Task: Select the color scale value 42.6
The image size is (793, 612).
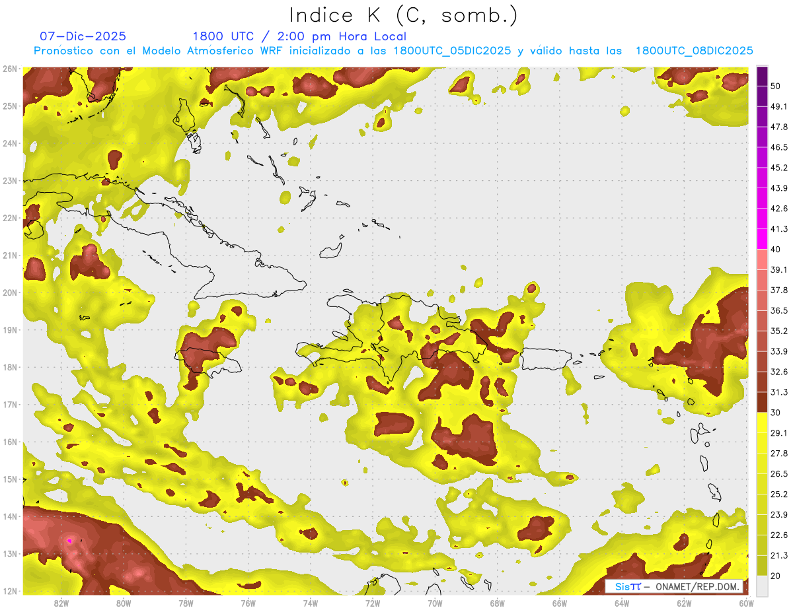Action: (779, 209)
